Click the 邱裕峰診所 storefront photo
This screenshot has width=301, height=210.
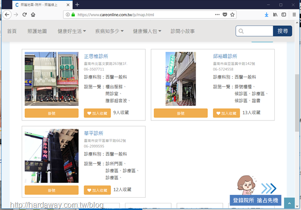point(181,79)
